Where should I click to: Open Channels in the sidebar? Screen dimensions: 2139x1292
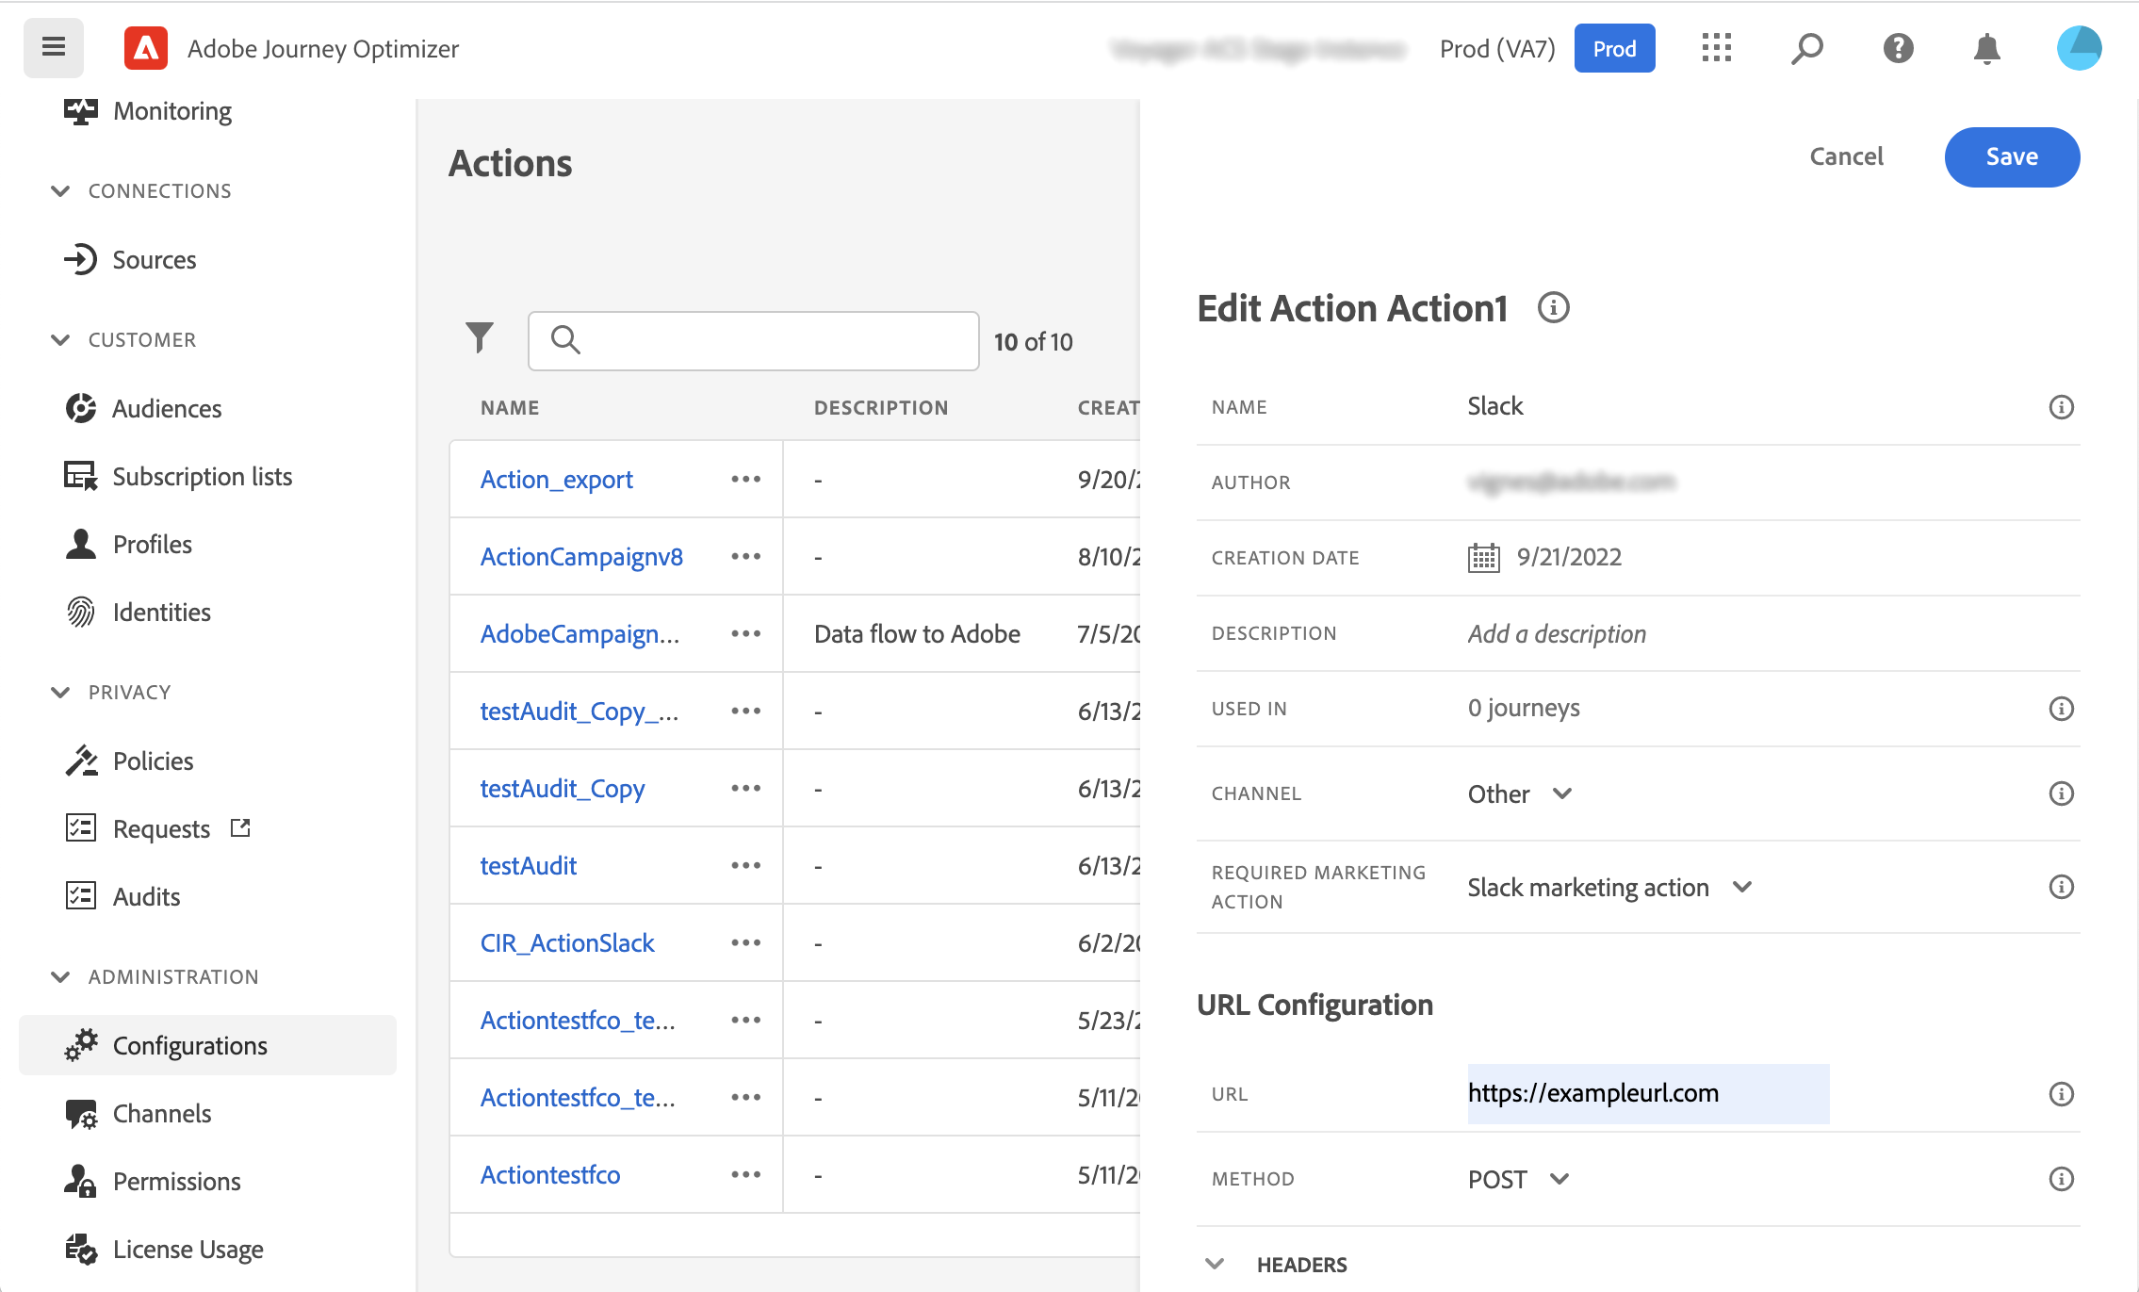click(161, 1114)
